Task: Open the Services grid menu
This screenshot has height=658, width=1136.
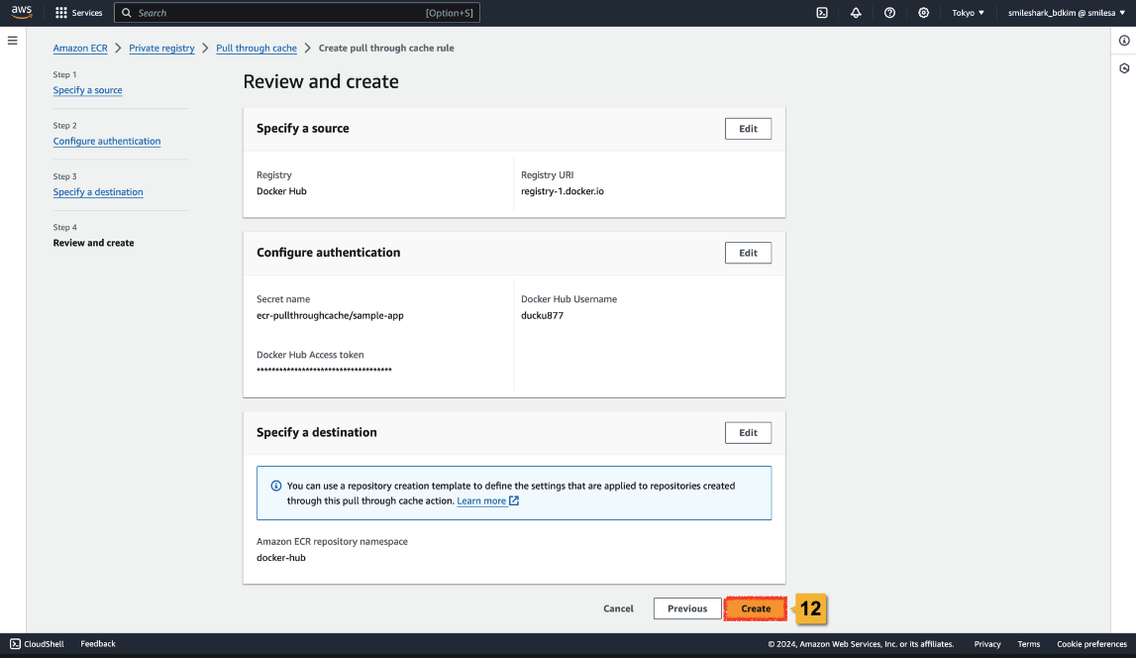Action: (x=79, y=13)
